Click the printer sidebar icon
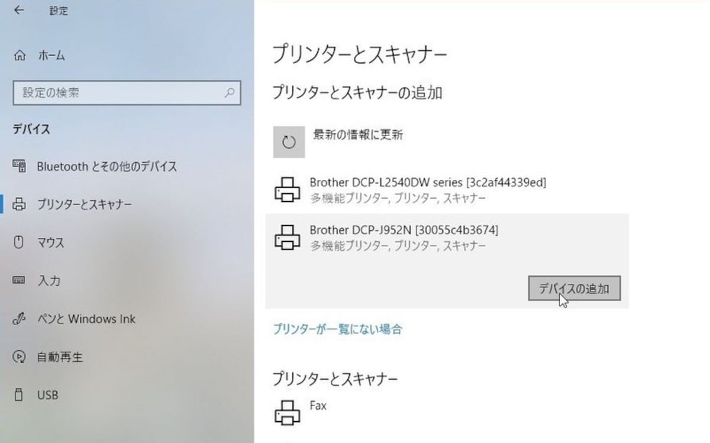Image resolution: width=710 pixels, height=443 pixels. (20, 205)
